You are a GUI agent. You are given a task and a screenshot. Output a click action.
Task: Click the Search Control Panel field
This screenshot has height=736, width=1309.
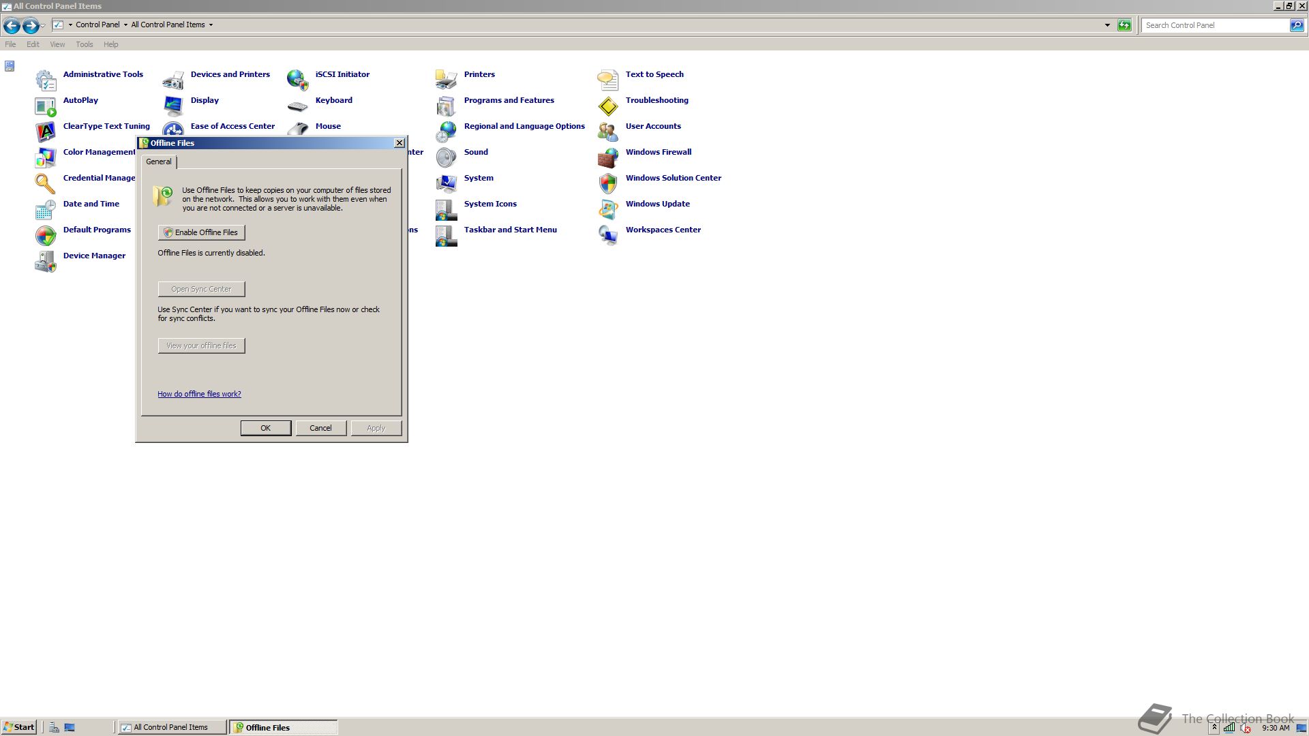point(1215,25)
